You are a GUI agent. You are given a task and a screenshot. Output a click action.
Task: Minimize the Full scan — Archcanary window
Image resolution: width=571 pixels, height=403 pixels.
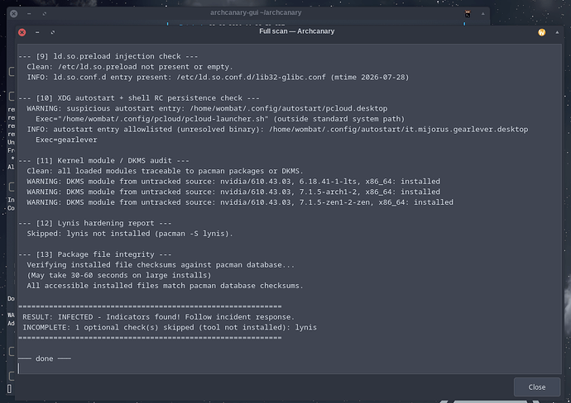coord(37,32)
